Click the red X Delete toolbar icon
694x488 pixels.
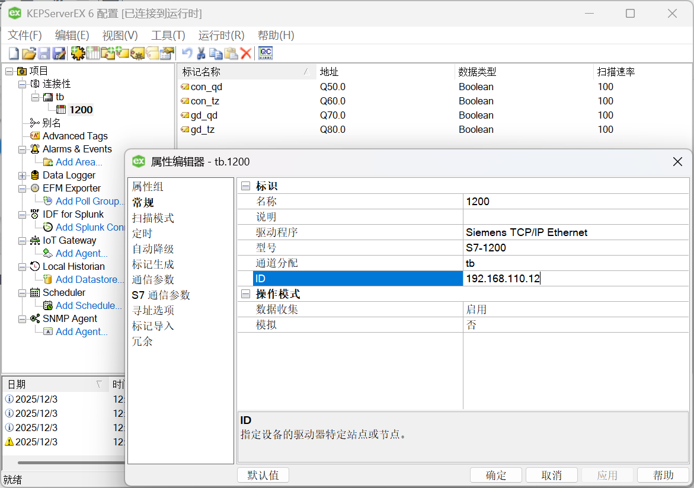pos(245,53)
